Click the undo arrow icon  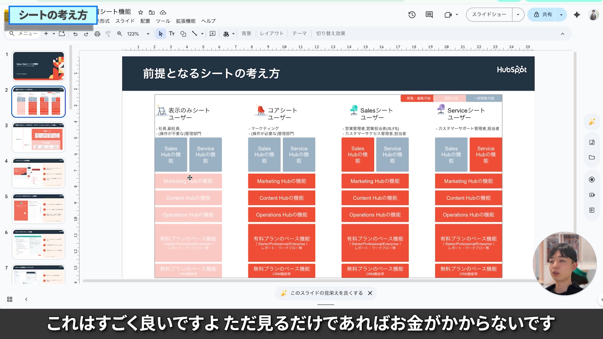click(75, 34)
